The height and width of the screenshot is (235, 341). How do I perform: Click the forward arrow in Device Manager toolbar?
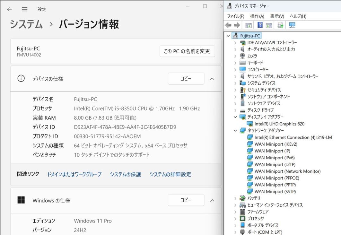(x=237, y=25)
